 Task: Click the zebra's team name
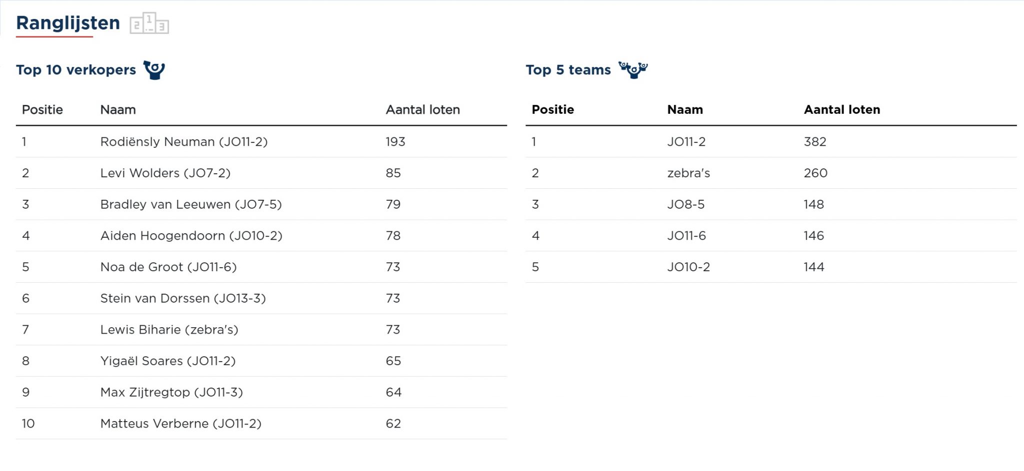pyautogui.click(x=688, y=173)
